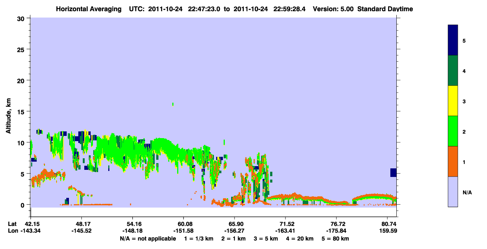Click the colorbar 'N/A' label
Viewport: 487px width, 249px height.
coord(467,193)
